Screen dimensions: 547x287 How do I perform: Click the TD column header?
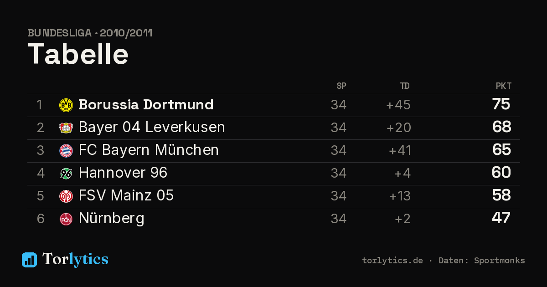pos(405,86)
